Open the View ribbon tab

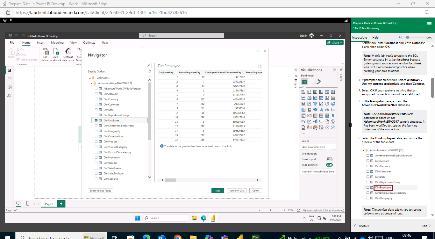pyautogui.click(x=73, y=43)
